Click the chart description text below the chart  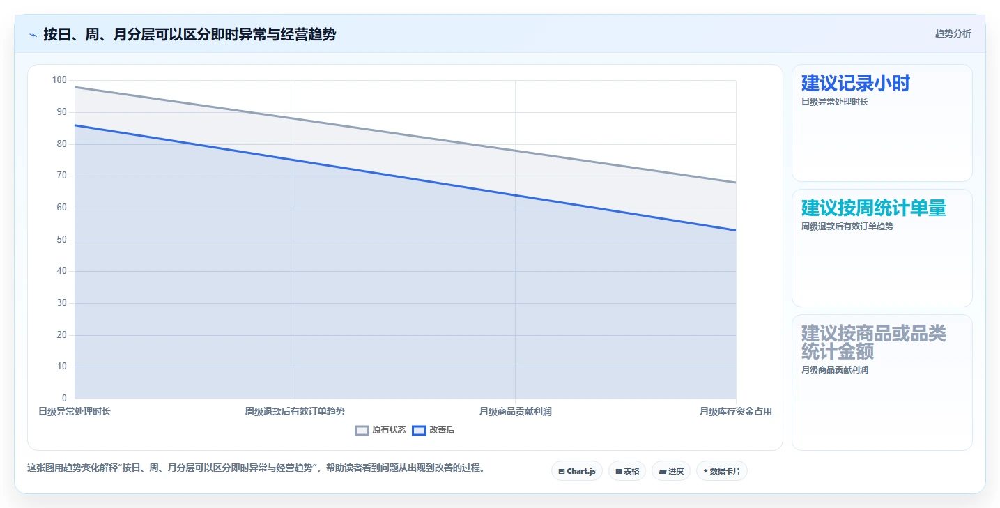[x=256, y=468]
